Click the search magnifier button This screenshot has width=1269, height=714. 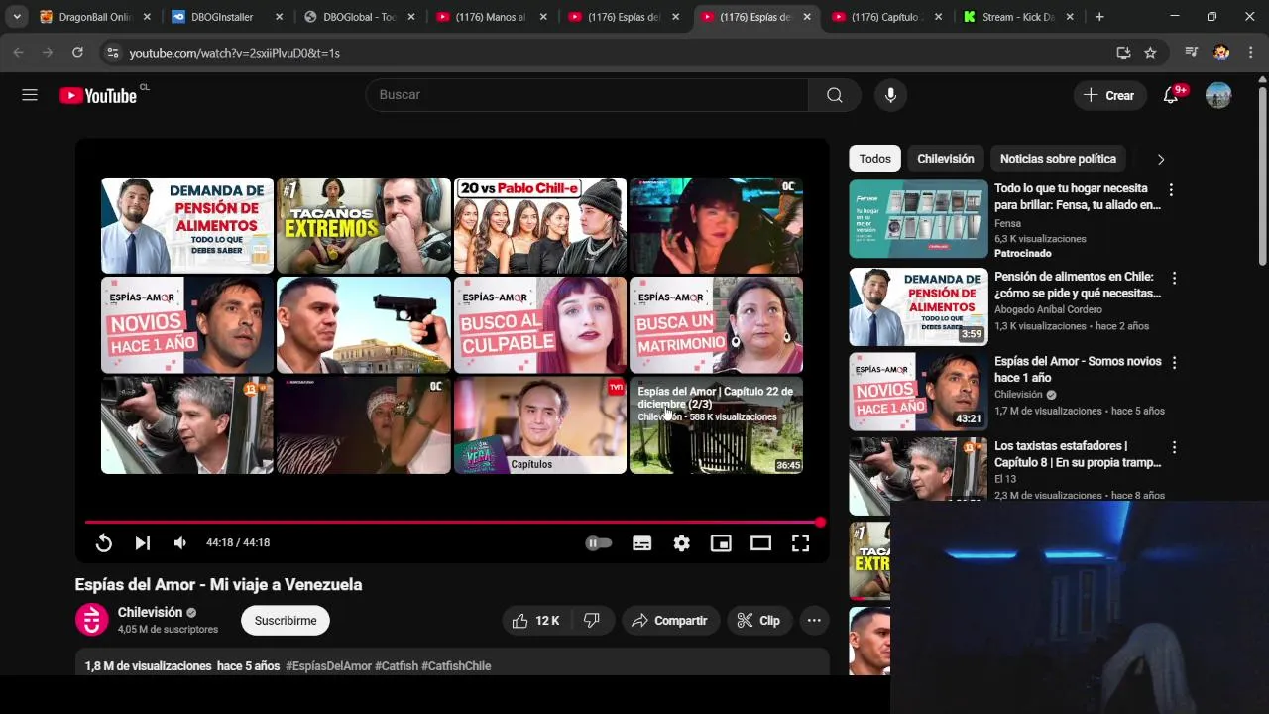[835, 95]
